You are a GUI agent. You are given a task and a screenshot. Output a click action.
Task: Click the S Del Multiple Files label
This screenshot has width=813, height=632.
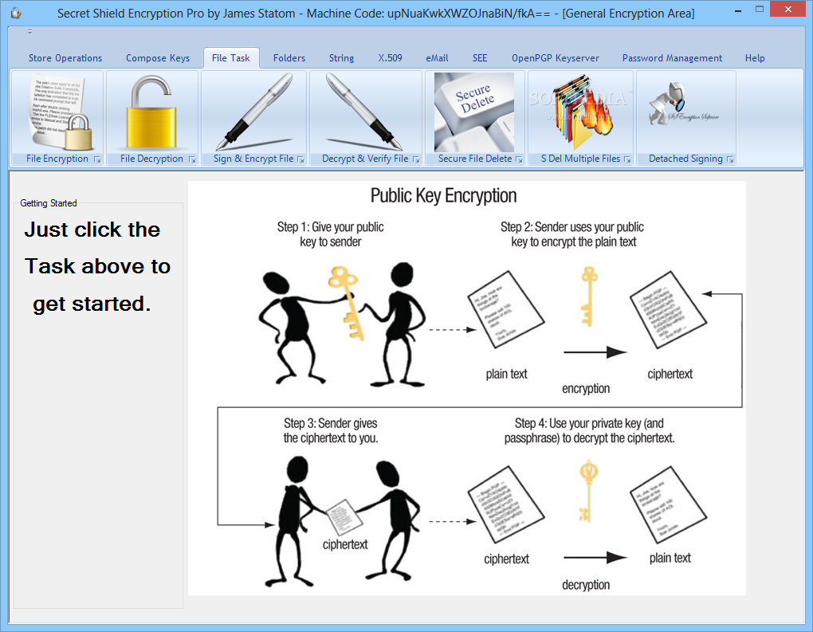(580, 159)
